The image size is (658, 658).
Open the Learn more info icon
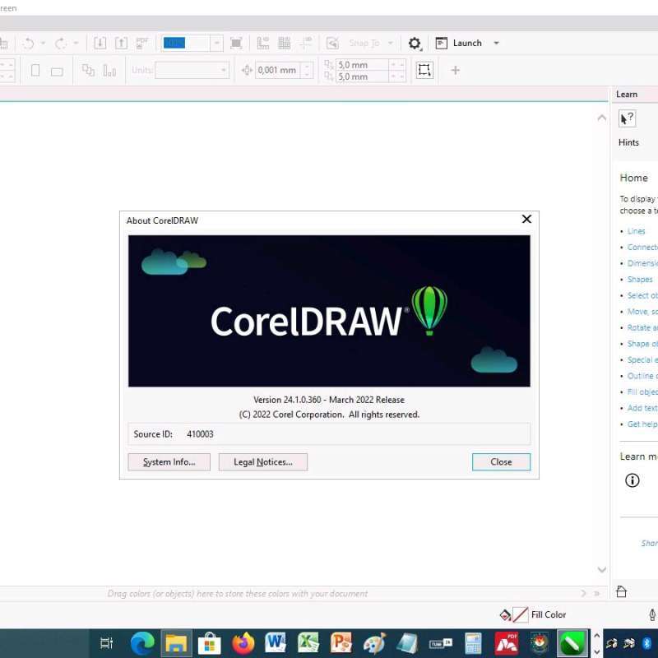coord(633,480)
